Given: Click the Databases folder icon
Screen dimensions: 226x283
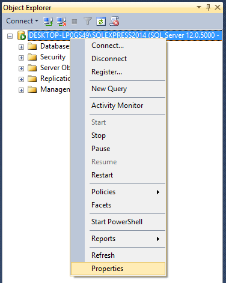Looking at the screenshot, I should [32, 46].
